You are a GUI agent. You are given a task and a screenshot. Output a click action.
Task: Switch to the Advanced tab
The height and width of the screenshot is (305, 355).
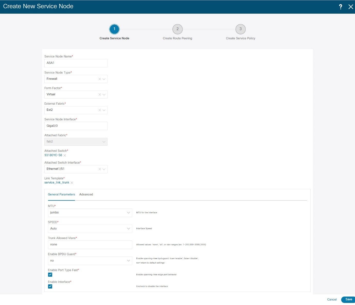click(x=86, y=194)
